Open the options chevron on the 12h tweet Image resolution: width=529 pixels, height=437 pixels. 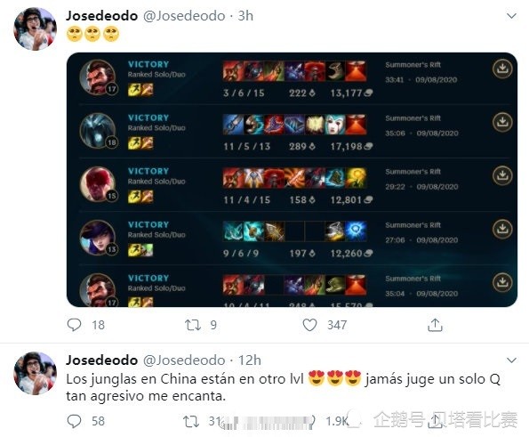click(x=511, y=360)
